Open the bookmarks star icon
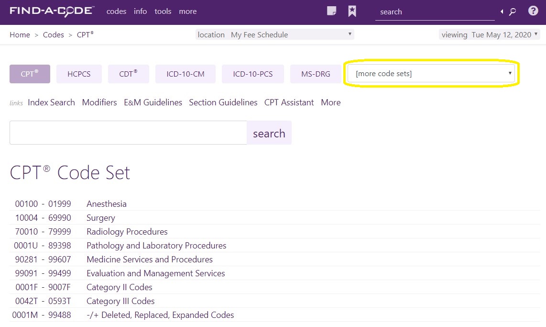 point(352,11)
